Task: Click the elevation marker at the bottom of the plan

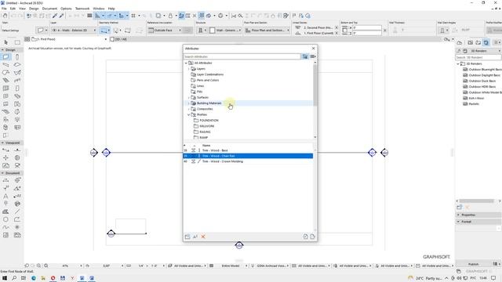Action: click(x=239, y=245)
